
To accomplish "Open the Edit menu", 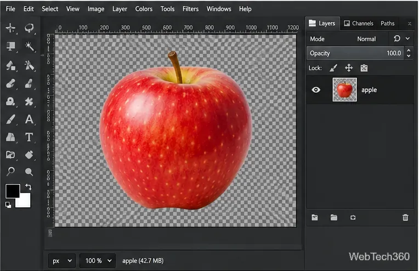I will tap(29, 9).
